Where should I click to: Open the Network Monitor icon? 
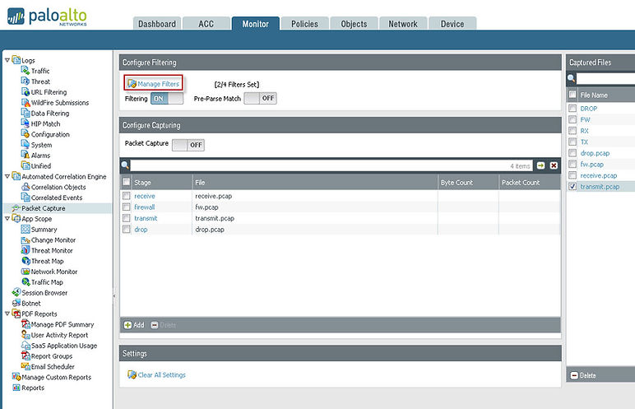pyautogui.click(x=25, y=272)
